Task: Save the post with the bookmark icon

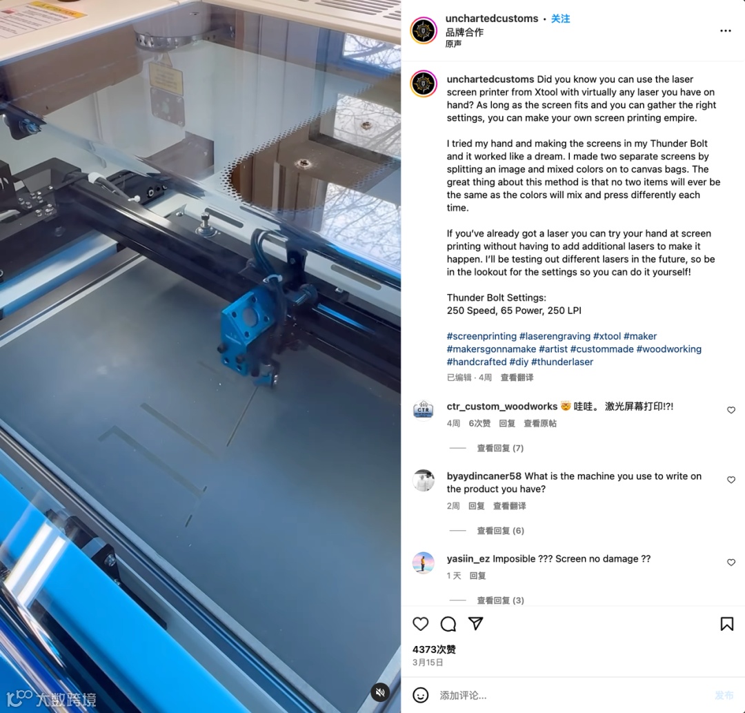Action: (x=726, y=624)
